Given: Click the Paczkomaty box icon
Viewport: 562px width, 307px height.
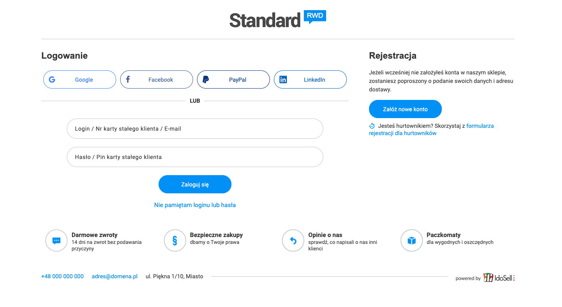Looking at the screenshot, I should click(411, 240).
